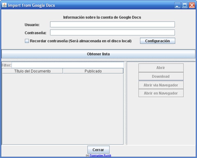Focus the Contraseña password field
197x158 pixels.
tap(112, 33)
